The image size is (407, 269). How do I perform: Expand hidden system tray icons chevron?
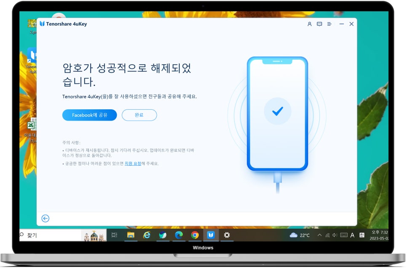point(319,235)
